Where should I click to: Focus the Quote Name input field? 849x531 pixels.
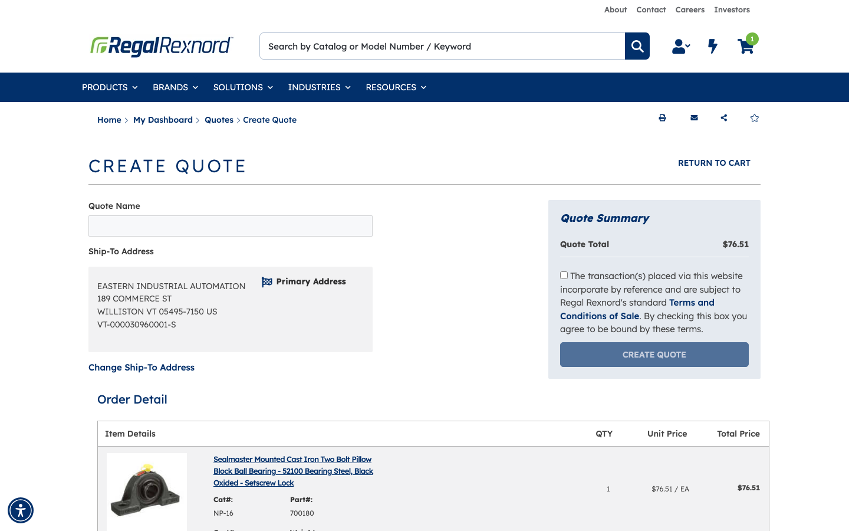tap(231, 226)
